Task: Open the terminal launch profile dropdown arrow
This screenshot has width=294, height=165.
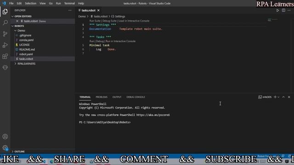Action: point(278,97)
